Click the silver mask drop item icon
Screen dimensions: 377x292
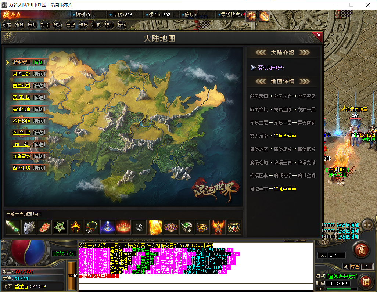tap(29, 227)
